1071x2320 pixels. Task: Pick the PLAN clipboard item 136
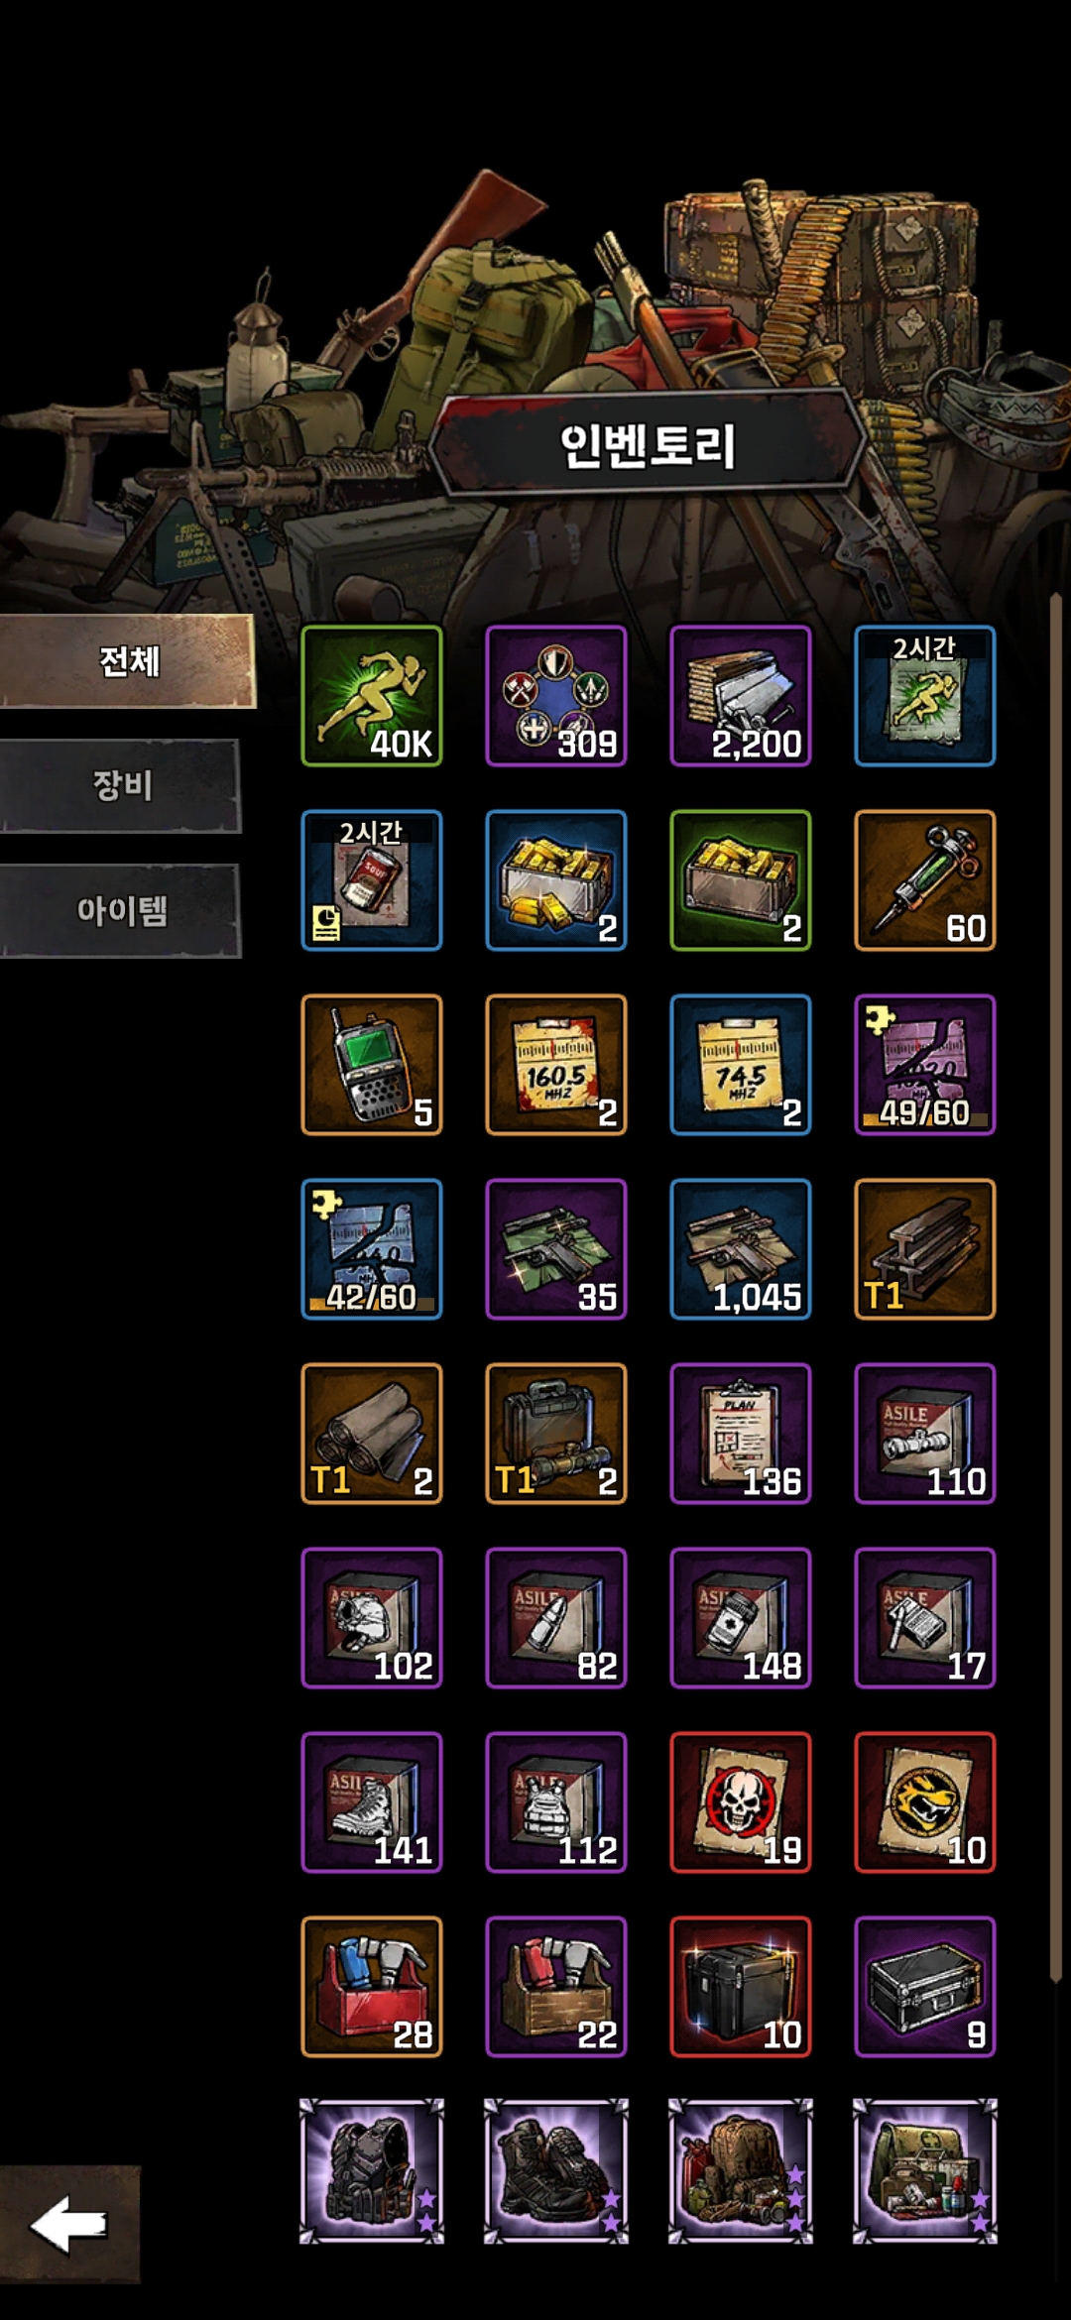coord(741,1434)
